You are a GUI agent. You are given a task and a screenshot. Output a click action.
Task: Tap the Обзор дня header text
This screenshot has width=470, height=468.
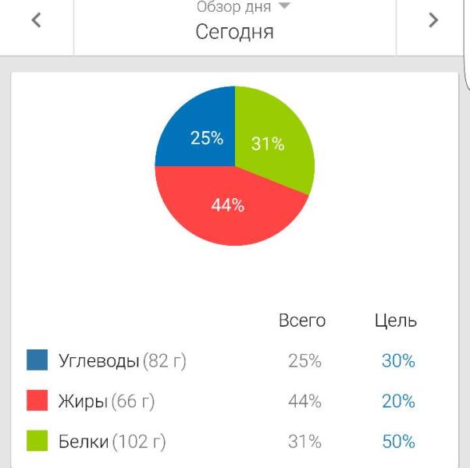click(233, 7)
